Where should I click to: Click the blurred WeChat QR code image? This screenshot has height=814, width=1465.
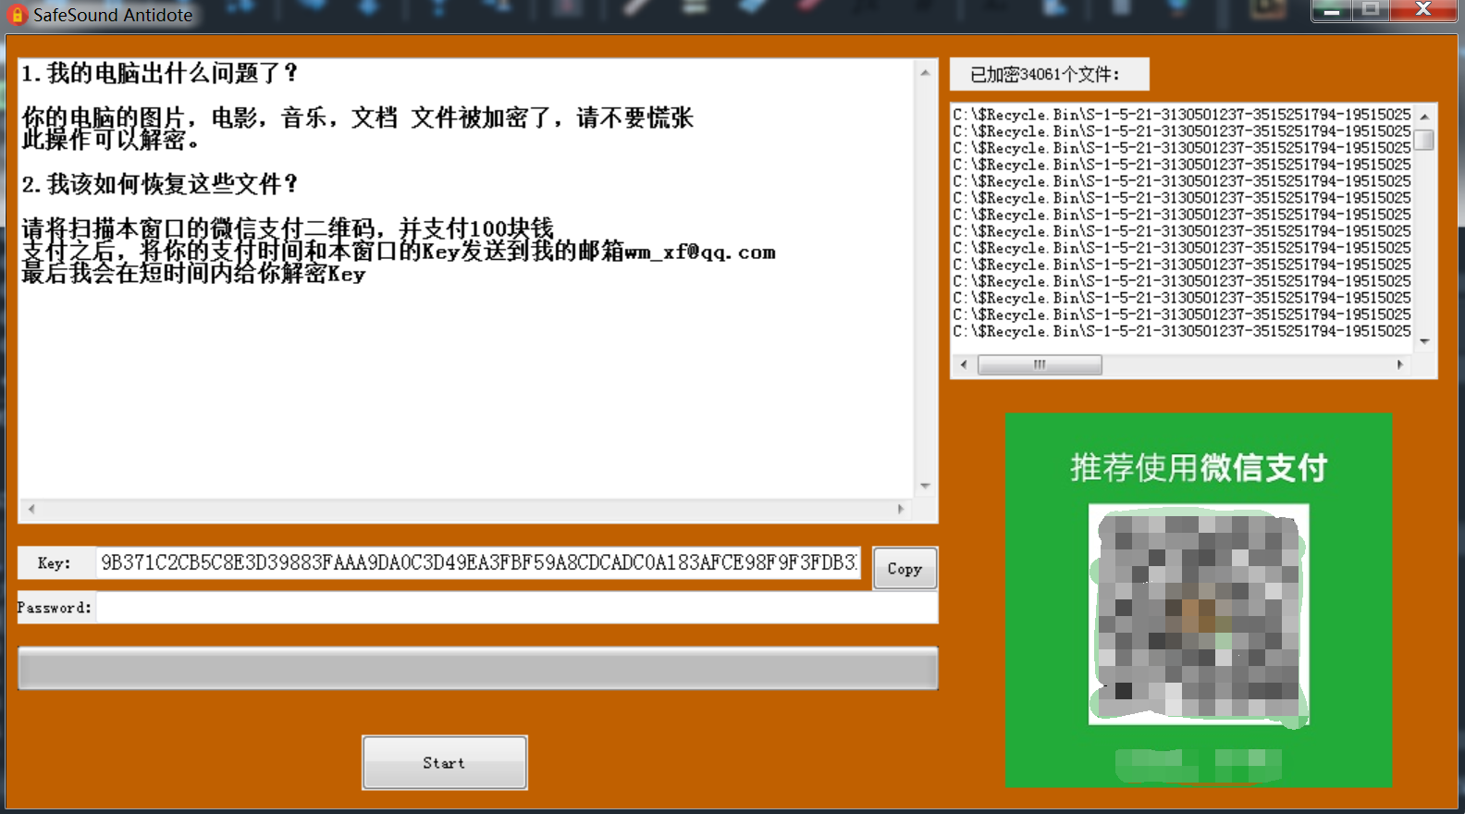click(1199, 614)
